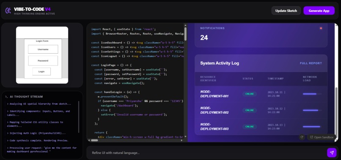Viewport: 341px width, 160px height.
Task: Select the NODE-DEPLOYMENT-001 row name
Action: (214, 94)
